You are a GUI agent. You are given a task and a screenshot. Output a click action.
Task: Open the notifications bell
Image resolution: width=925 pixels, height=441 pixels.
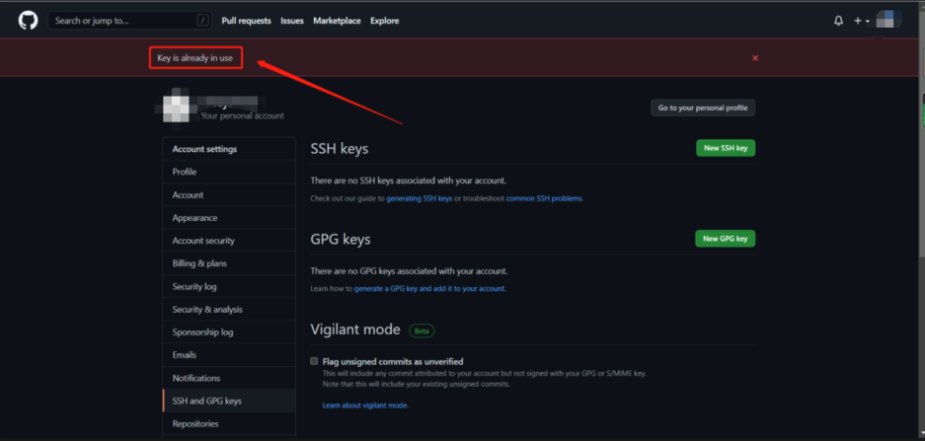[x=838, y=21]
